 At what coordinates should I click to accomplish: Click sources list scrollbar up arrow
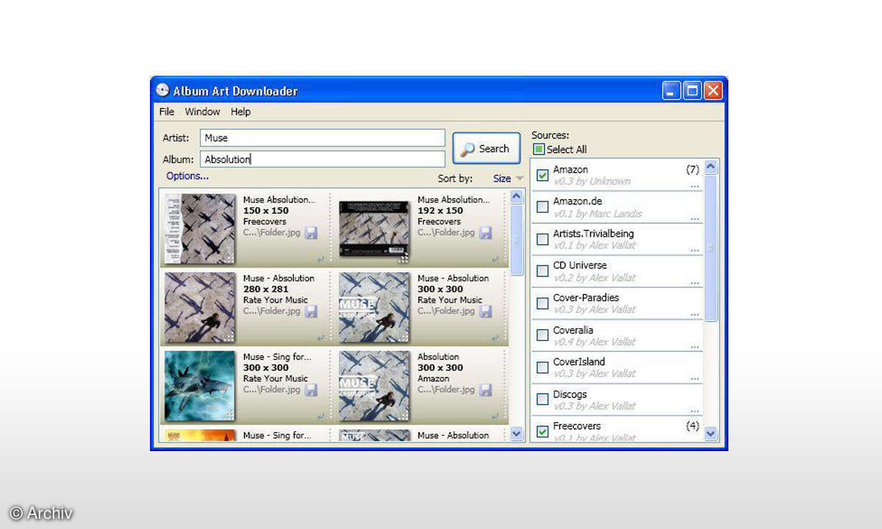(x=711, y=167)
